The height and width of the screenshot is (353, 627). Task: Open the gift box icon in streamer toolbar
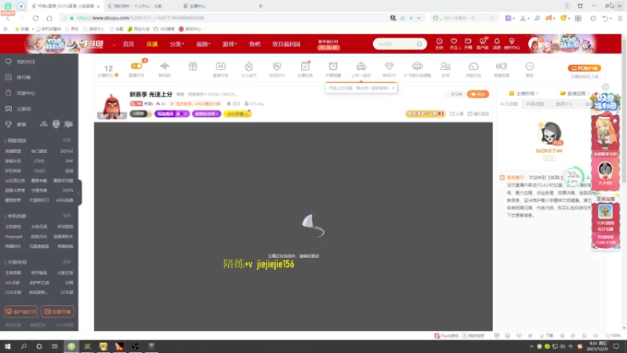point(193,66)
